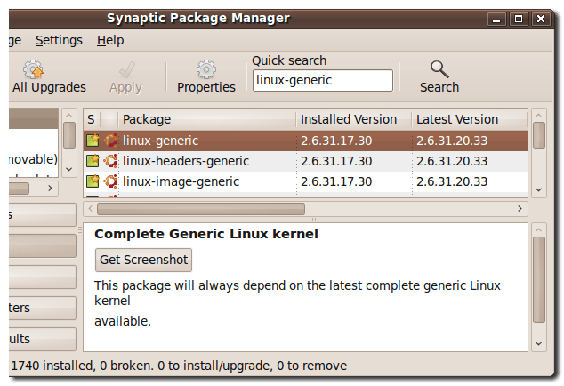
Task: Toggle status checkbox for linux-headers-generic package
Action: (93, 161)
